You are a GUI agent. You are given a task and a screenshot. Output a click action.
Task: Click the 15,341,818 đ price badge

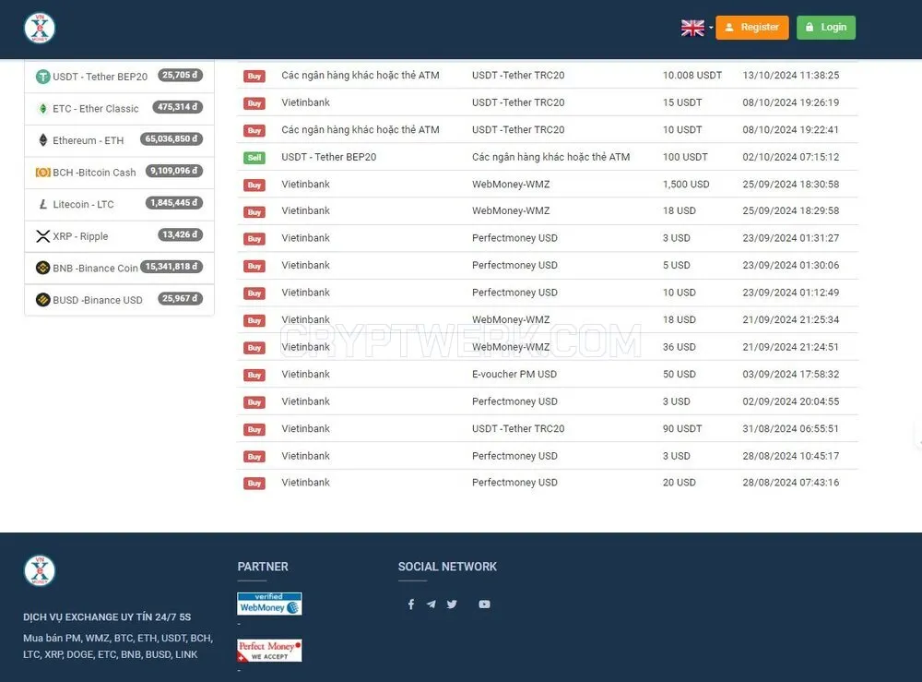[x=171, y=267]
